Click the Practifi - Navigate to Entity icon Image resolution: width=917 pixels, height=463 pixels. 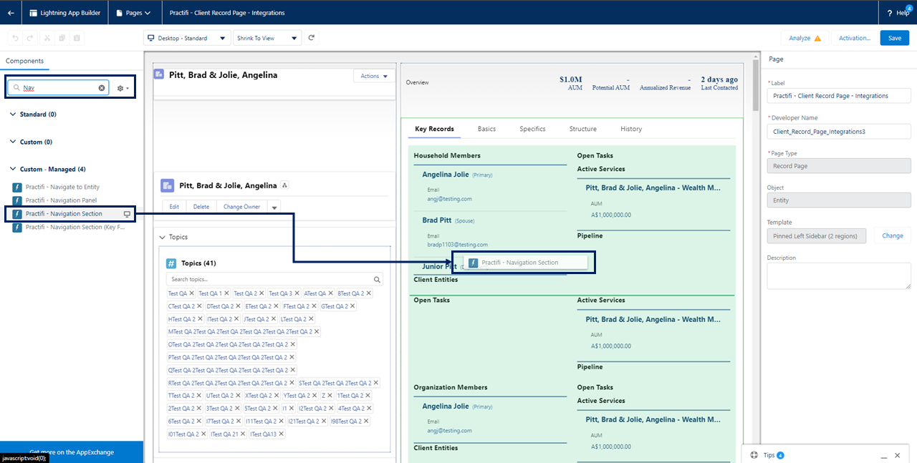17,187
